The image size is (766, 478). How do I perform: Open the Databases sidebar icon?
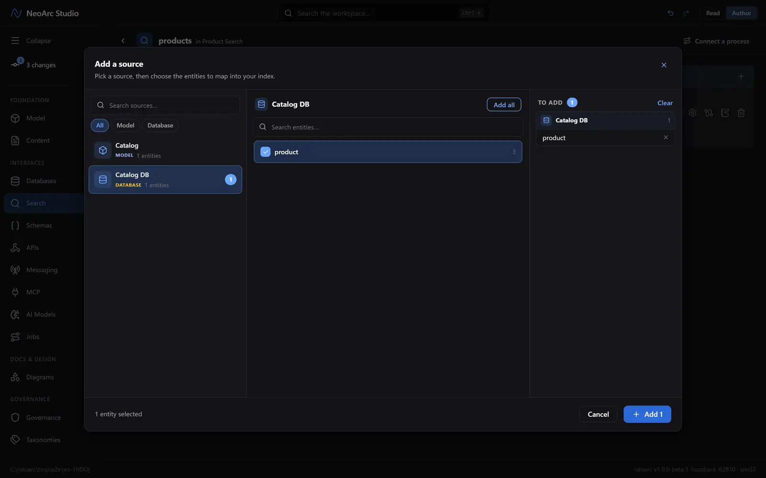click(15, 181)
